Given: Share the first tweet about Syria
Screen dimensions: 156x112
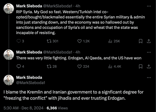Looking at the screenshot, I should pyautogui.click(x=149, y=41).
